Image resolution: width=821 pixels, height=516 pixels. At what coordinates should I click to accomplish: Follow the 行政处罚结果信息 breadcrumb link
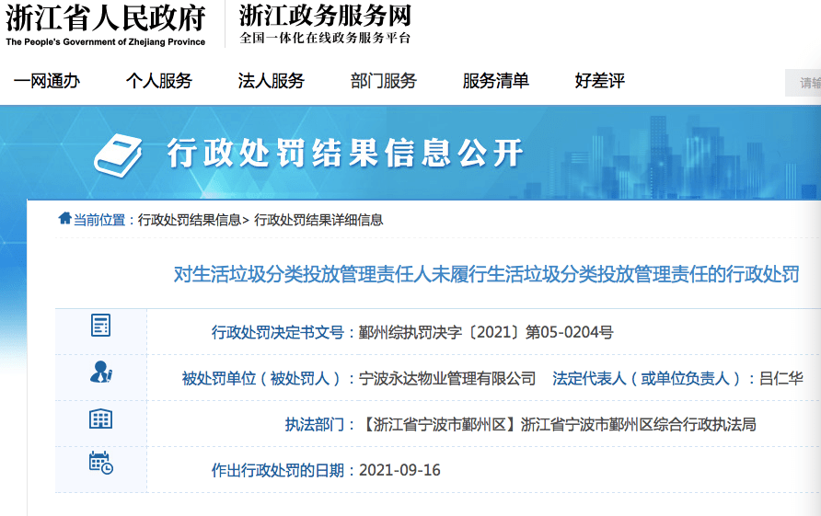190,220
